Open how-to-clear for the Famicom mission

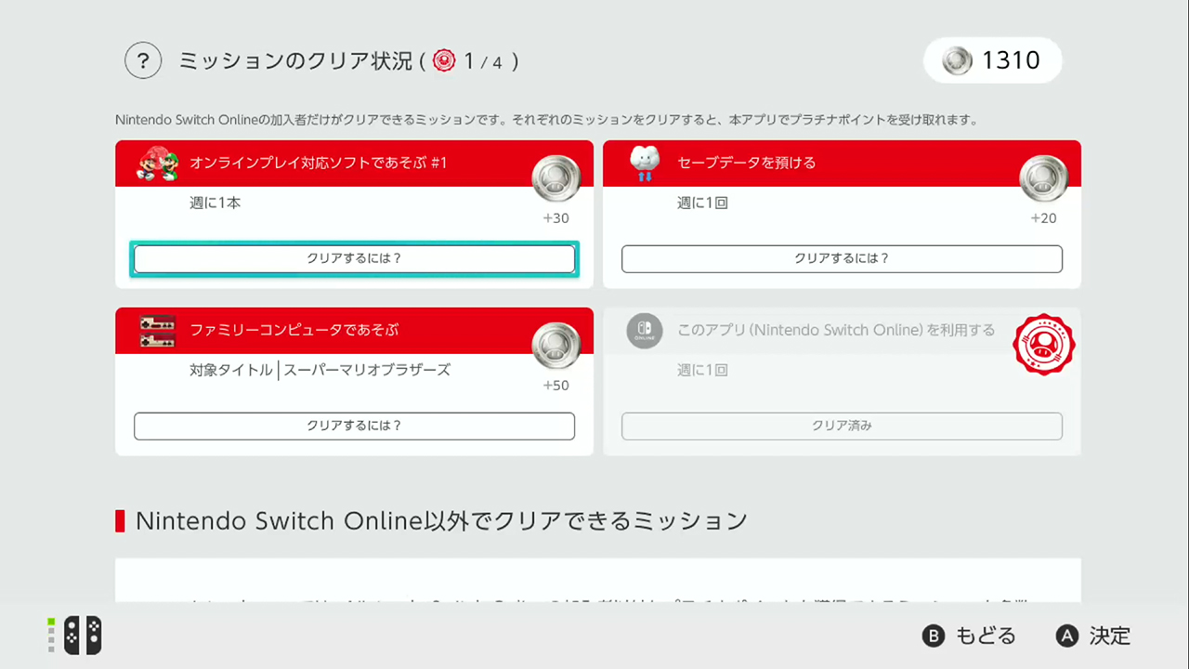tap(354, 426)
